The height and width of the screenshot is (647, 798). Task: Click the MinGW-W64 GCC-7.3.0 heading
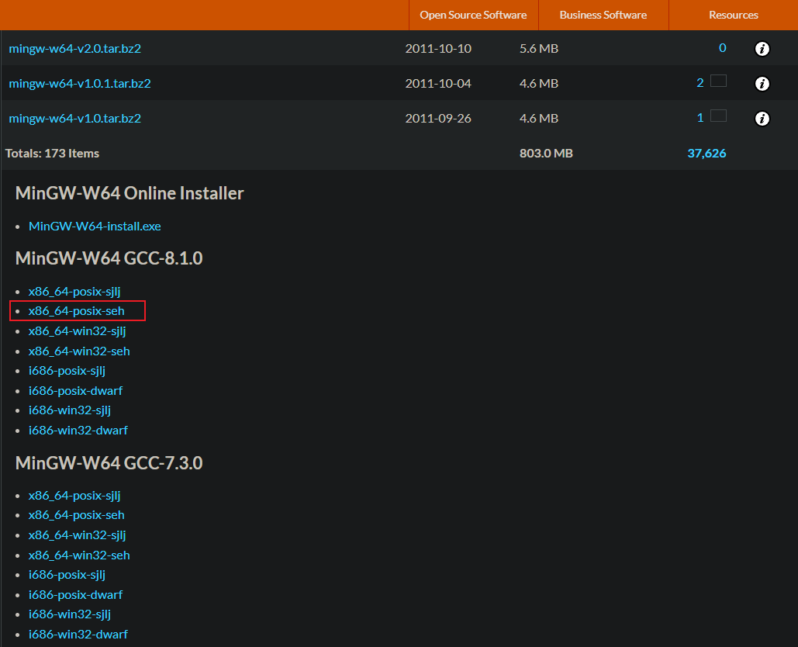coord(109,463)
